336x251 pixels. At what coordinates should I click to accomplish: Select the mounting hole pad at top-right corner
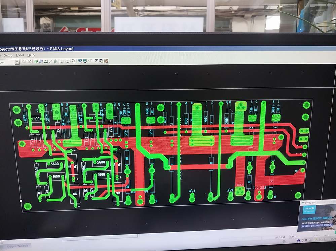coord(306,105)
